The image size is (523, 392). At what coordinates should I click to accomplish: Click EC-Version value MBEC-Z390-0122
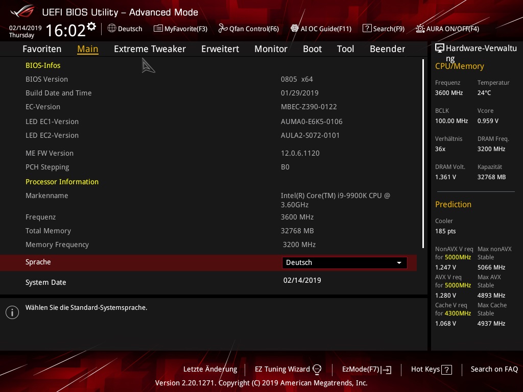(x=309, y=107)
